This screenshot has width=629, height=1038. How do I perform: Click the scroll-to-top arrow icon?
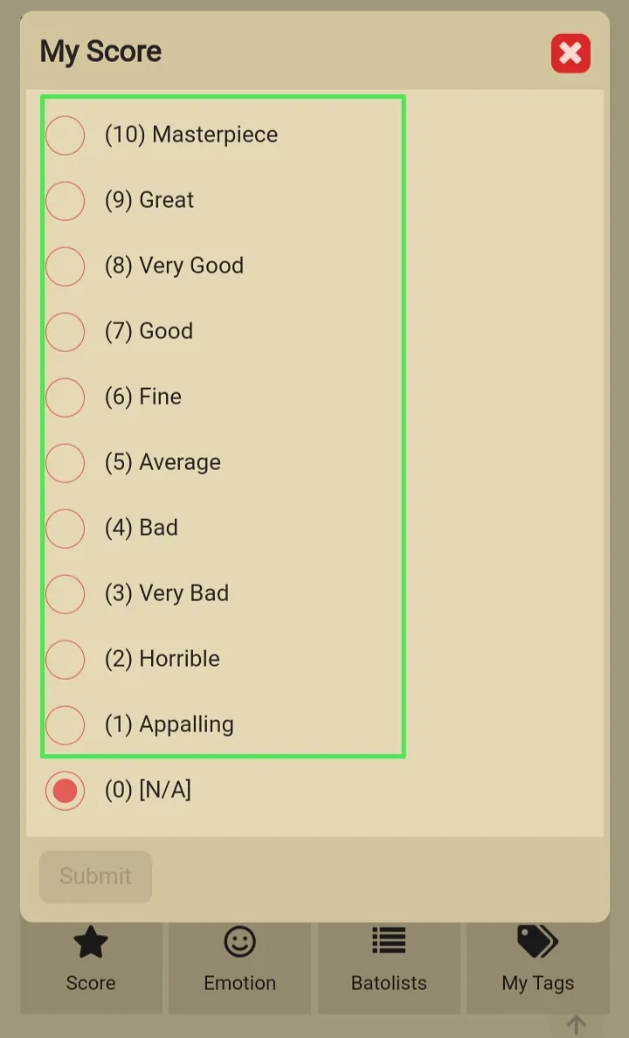coord(576,1026)
